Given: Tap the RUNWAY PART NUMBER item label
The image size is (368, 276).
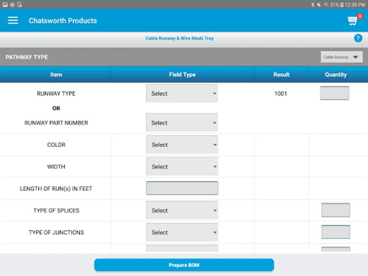Looking at the screenshot, I should click(x=56, y=123).
